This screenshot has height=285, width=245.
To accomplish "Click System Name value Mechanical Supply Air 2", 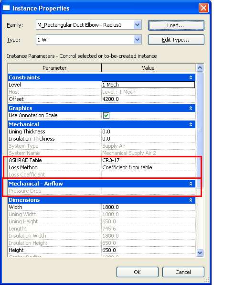I will pyautogui.click(x=129, y=153).
